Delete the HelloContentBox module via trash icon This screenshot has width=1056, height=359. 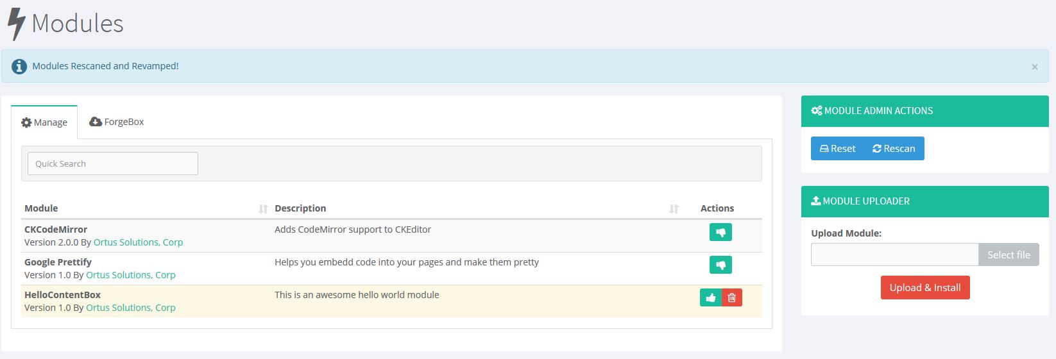pyautogui.click(x=732, y=297)
